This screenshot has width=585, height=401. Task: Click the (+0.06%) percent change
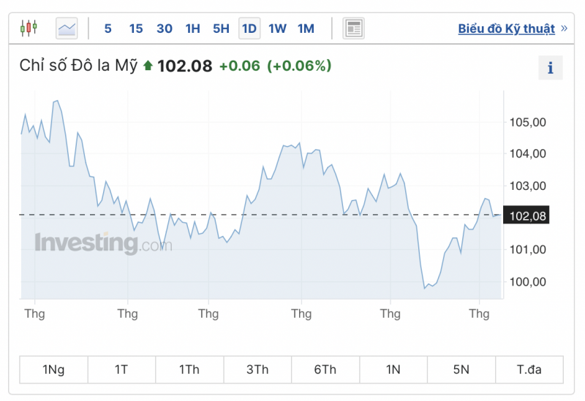click(299, 66)
